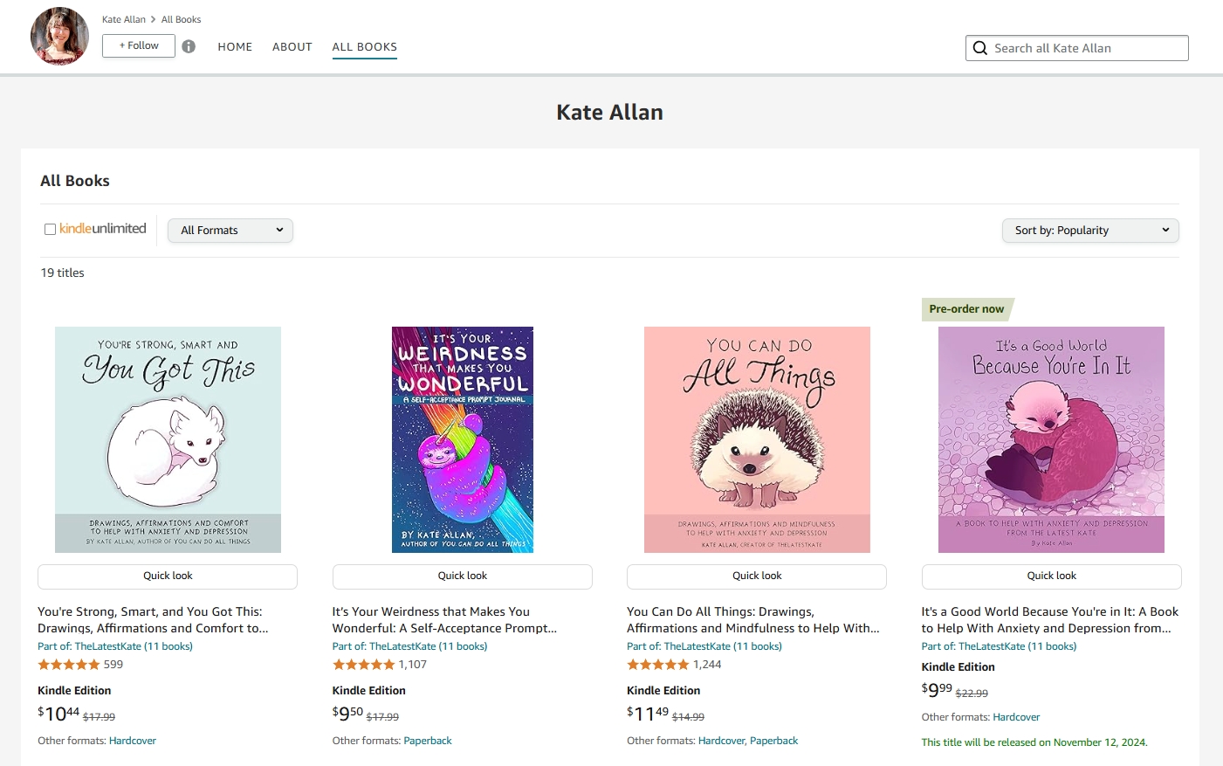Toggle the Kindle Unlimited checkbox
1223x766 pixels.
(51, 230)
